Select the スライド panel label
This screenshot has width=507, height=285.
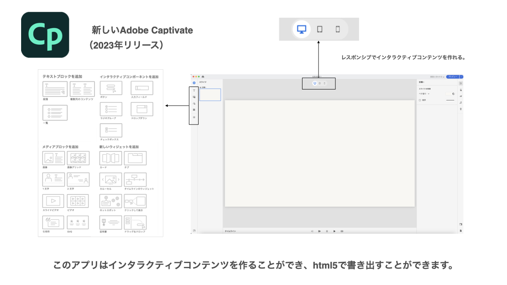coord(202,82)
